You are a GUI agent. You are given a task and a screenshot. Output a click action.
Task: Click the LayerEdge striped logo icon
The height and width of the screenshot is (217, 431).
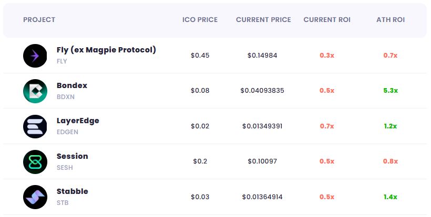point(35,127)
